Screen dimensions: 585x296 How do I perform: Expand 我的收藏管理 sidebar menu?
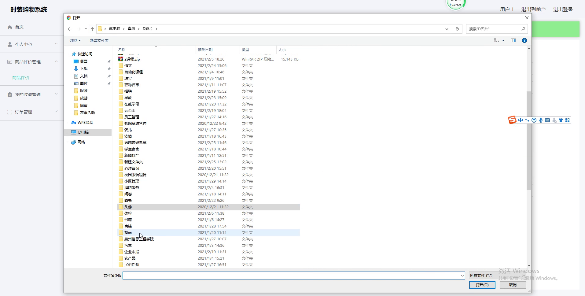coord(32,94)
